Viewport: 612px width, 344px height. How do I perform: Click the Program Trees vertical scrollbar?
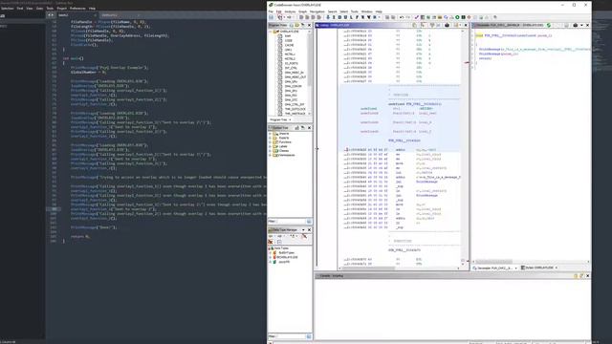[x=310, y=73]
